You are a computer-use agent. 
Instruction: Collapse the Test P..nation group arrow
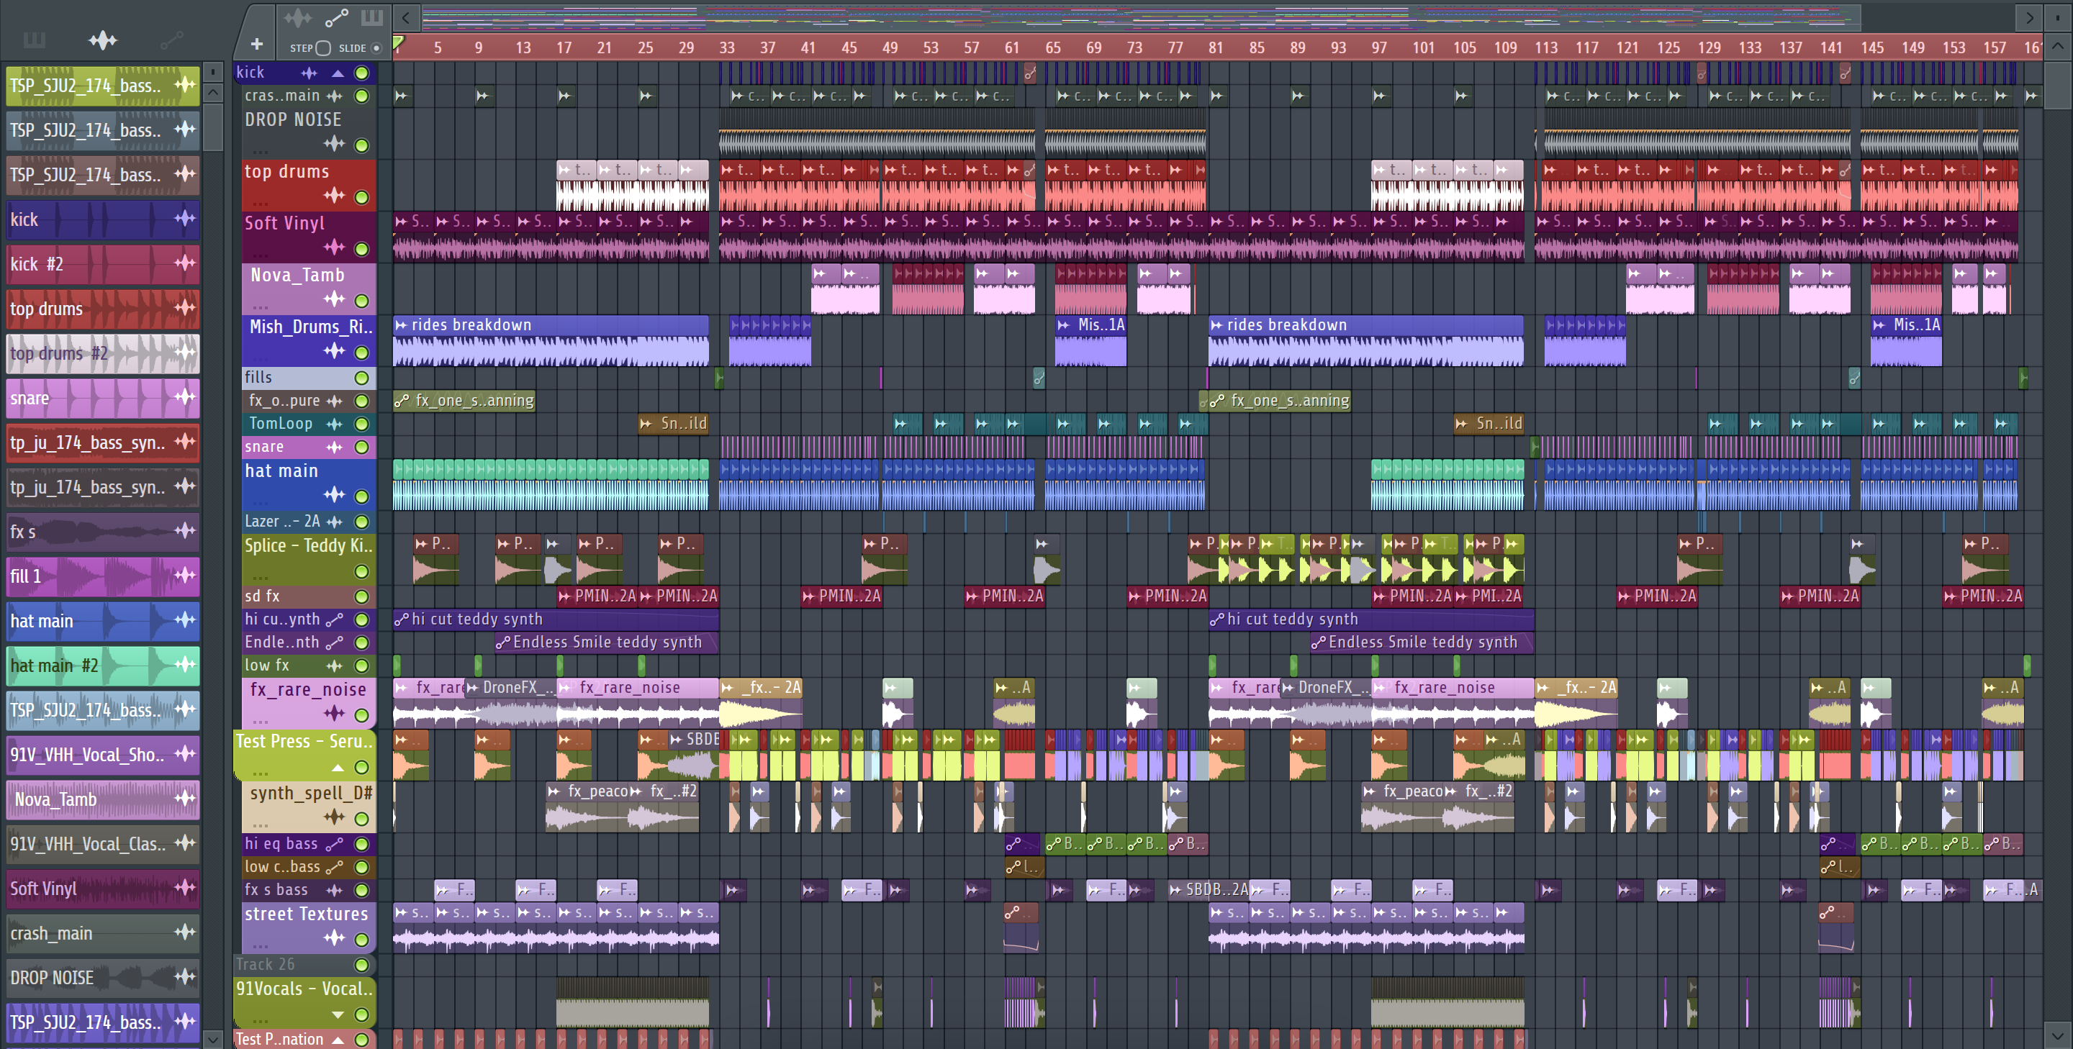point(338,1040)
